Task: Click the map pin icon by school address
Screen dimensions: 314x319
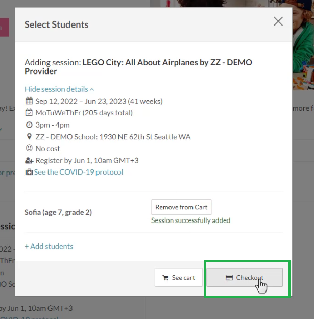Action: (29, 137)
